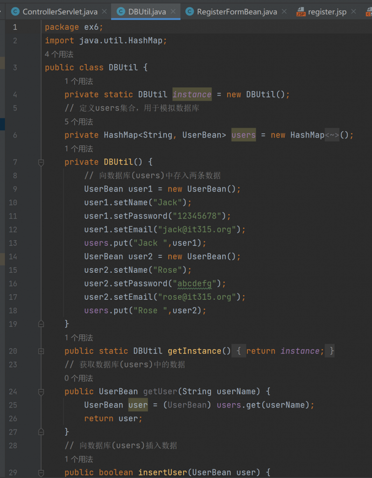Click the package name ex6 on line 1
The width and height of the screenshot is (372, 478).
tap(91, 27)
